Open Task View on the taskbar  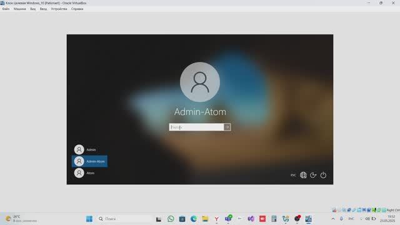(x=159, y=219)
